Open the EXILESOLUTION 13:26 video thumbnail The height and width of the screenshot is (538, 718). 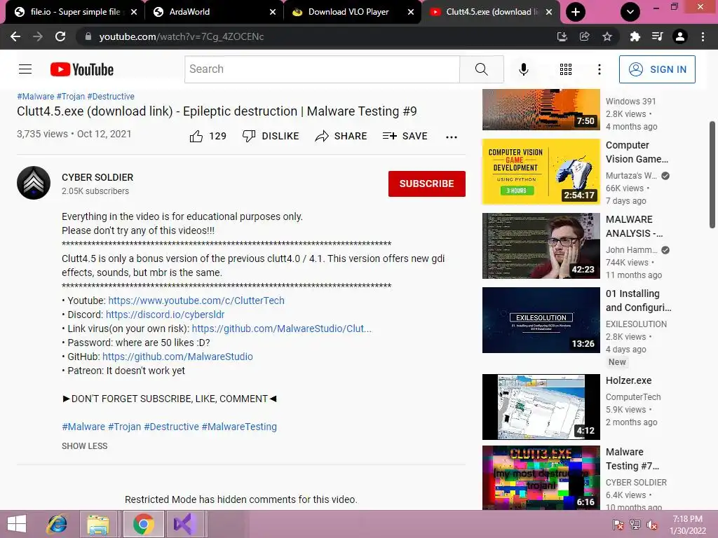[x=541, y=320]
